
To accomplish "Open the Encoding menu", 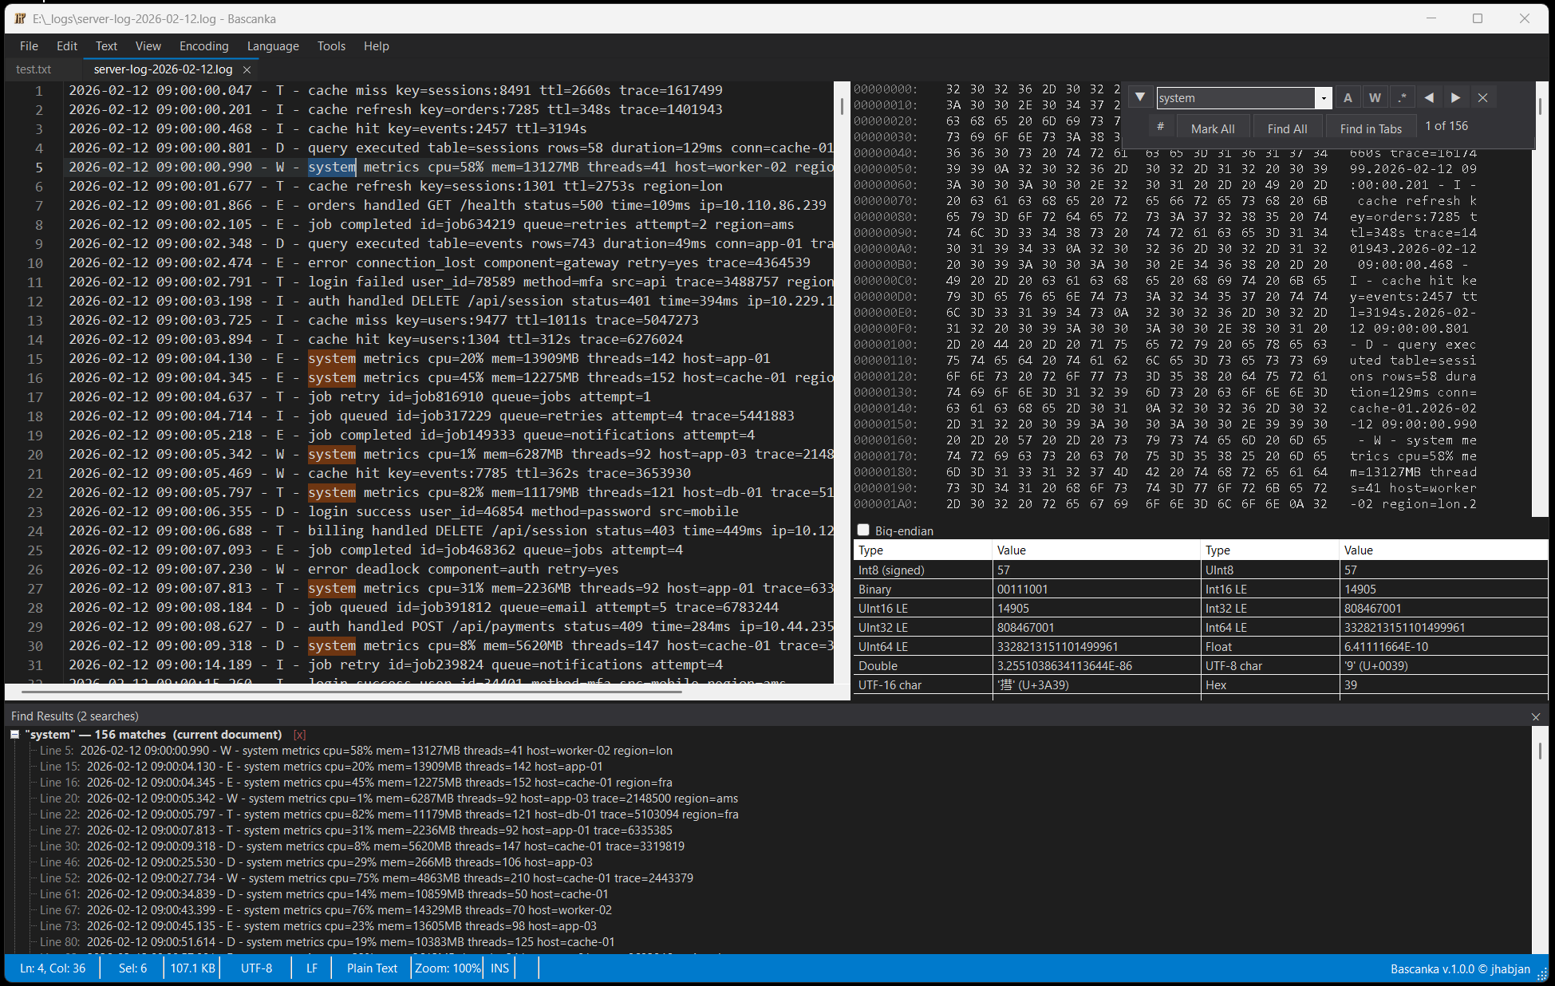I will tap(203, 46).
